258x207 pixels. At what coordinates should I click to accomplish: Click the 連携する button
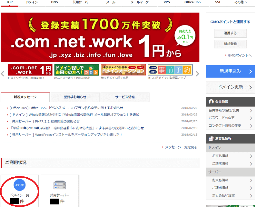click(x=230, y=33)
